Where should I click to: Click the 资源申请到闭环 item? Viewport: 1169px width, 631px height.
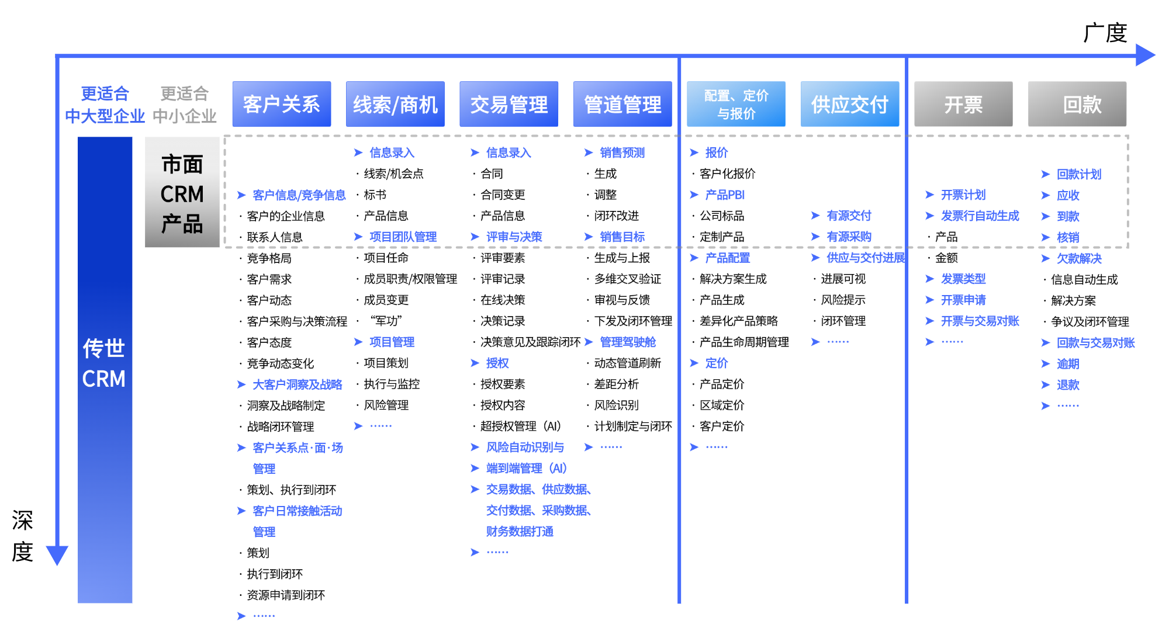(285, 595)
